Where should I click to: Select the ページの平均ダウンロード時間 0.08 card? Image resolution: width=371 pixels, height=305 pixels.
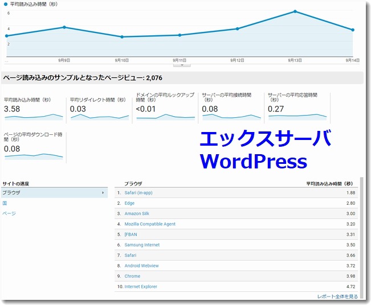coord(34,146)
